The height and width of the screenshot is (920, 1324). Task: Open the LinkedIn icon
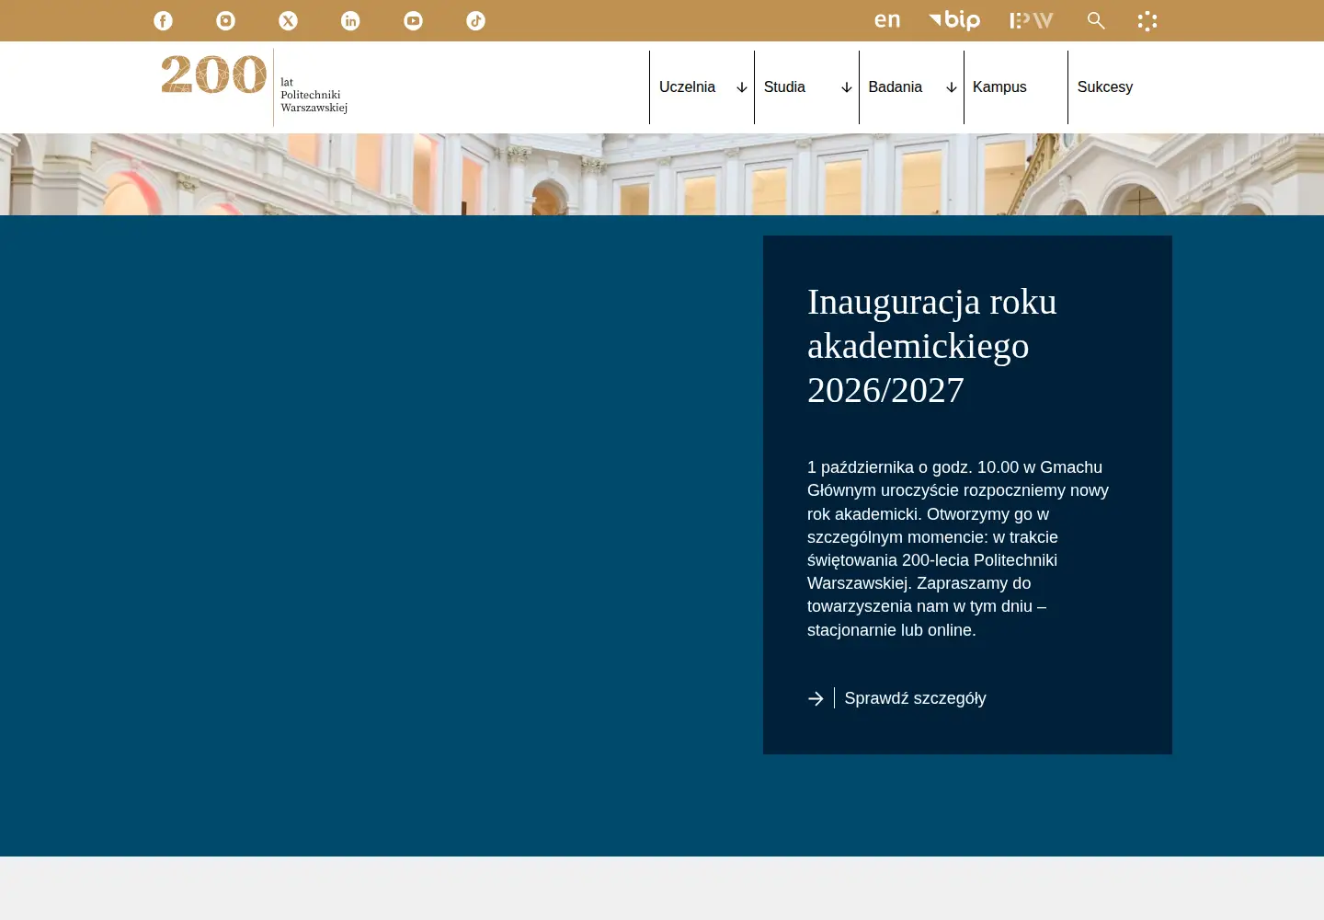[x=350, y=20]
